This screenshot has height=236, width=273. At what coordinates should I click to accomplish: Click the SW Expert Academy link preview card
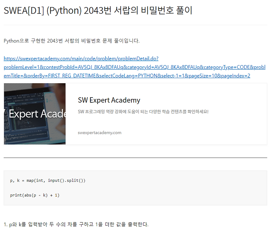(x=136, y=114)
